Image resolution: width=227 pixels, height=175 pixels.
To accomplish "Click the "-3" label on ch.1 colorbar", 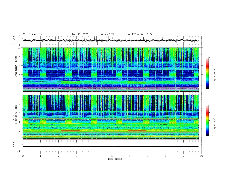I will (x=211, y=57).
